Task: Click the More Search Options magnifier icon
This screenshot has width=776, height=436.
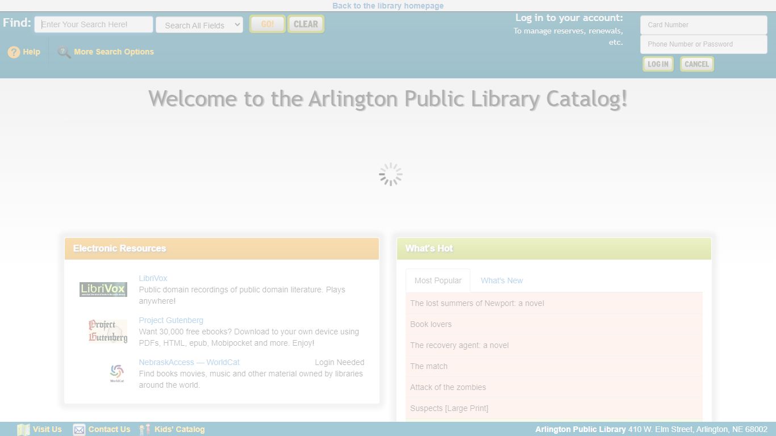Action: (x=64, y=52)
